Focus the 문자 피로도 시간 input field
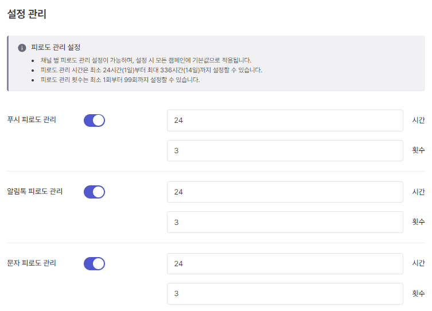 (x=285, y=264)
